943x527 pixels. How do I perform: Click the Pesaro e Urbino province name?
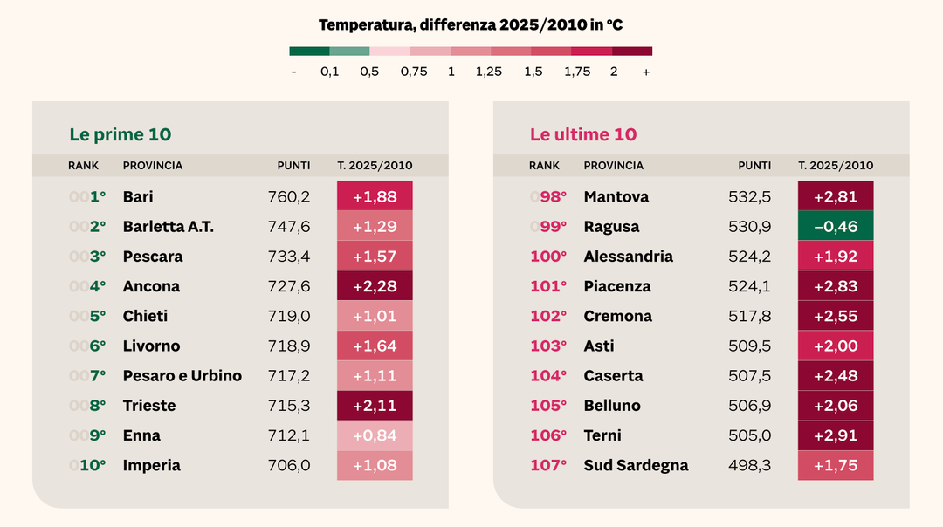(182, 376)
